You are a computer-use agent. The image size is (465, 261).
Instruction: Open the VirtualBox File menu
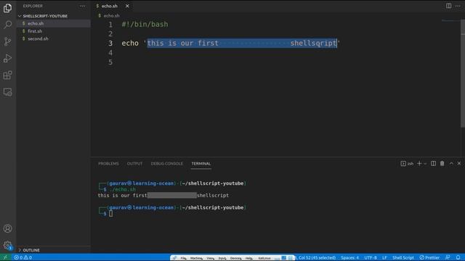coord(183,258)
